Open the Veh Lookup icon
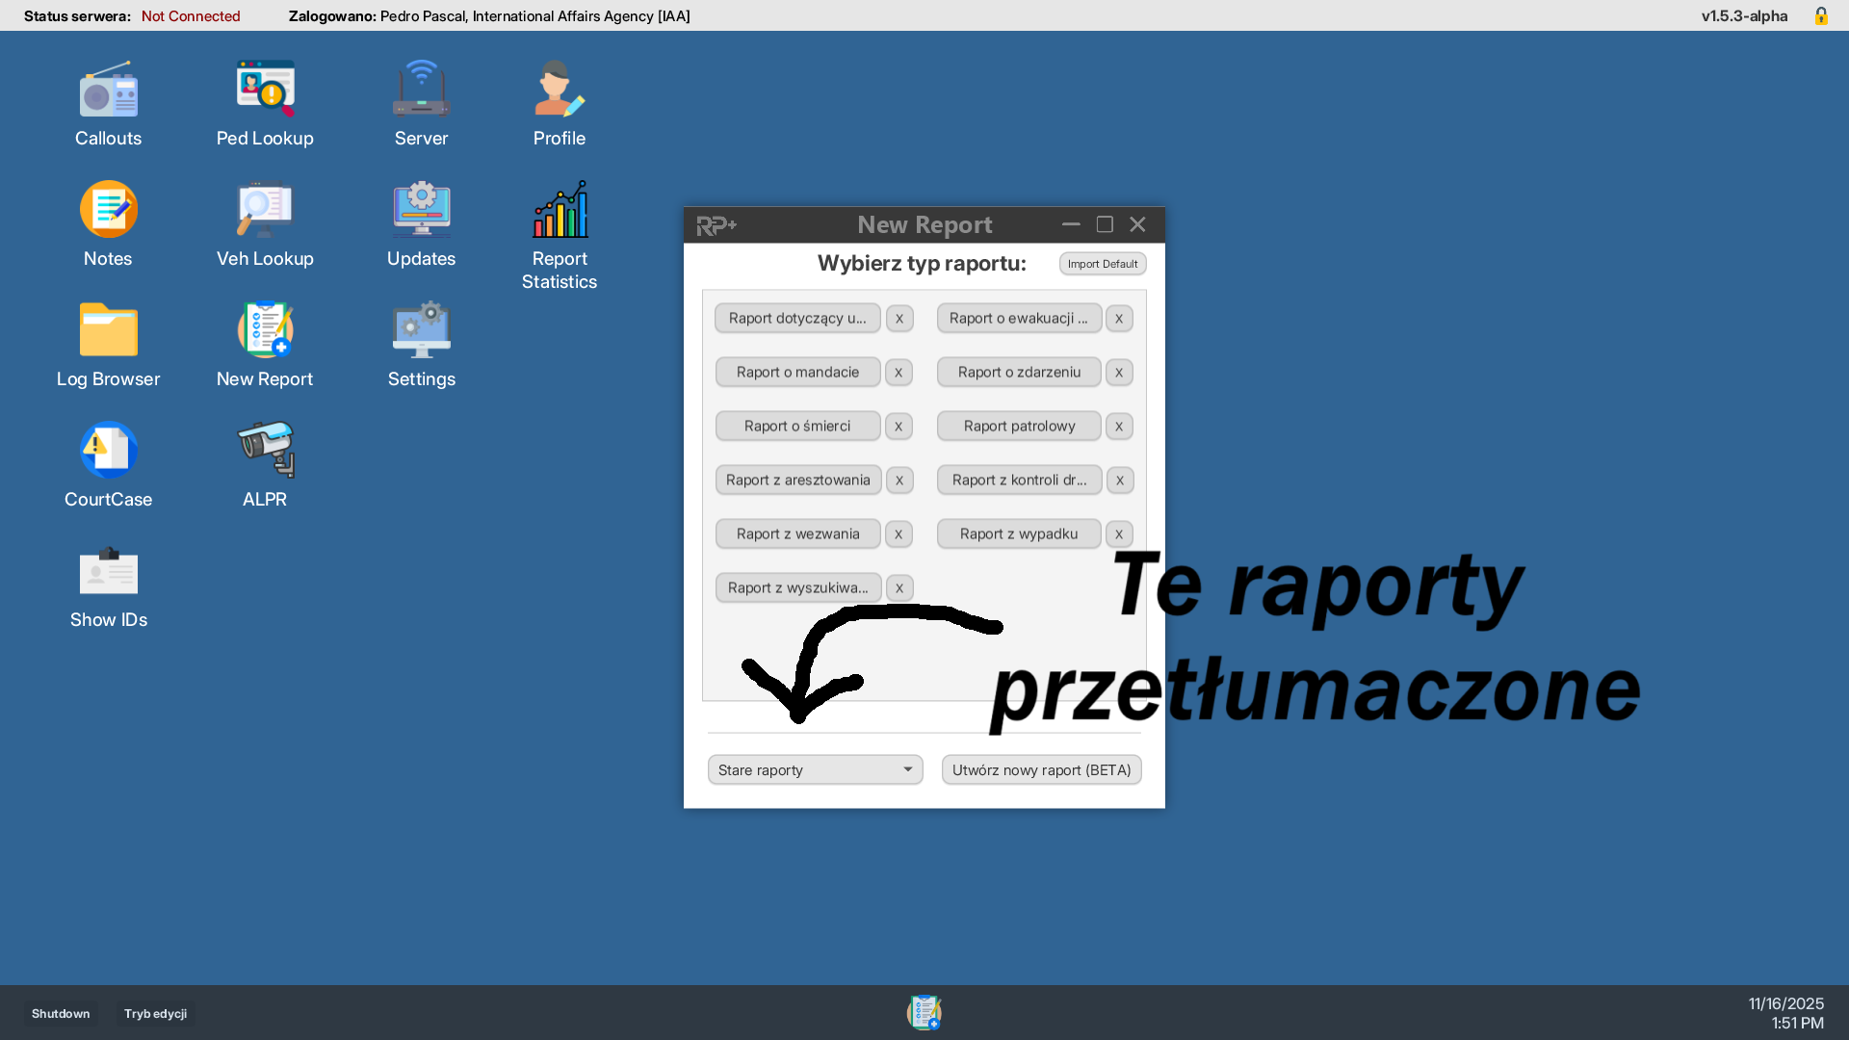This screenshot has width=1849, height=1040. pyautogui.click(x=265, y=212)
